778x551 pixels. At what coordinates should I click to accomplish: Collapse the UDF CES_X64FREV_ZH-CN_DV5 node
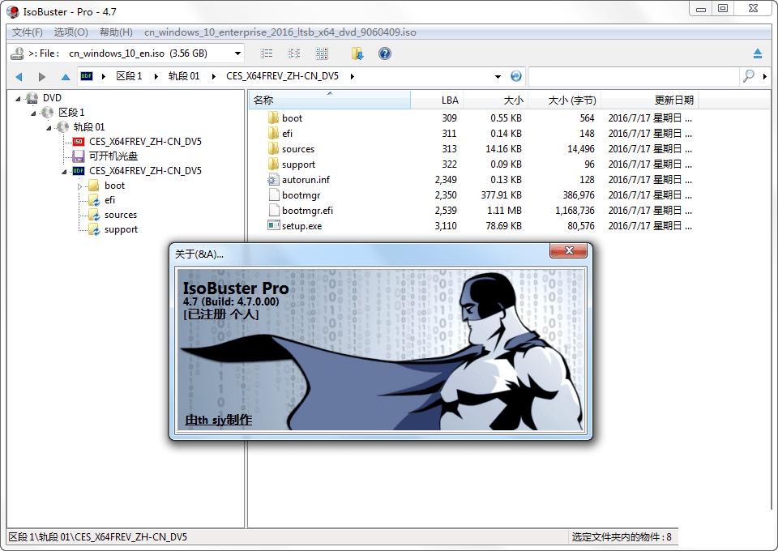pos(64,172)
